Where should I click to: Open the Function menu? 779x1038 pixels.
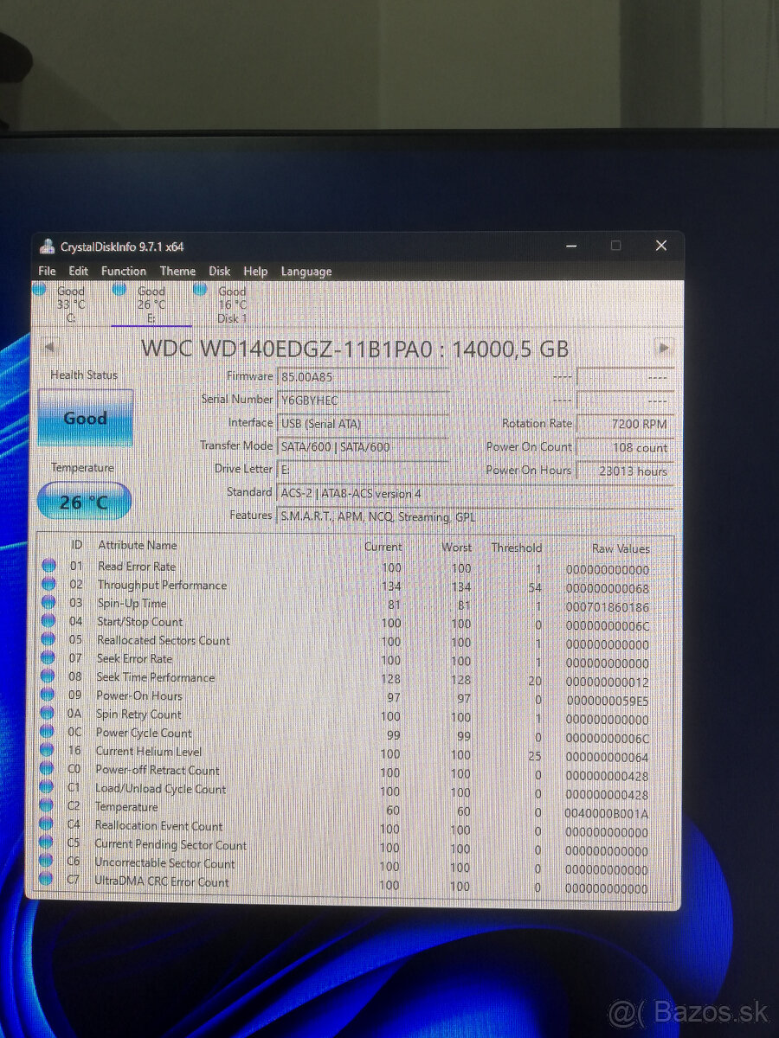tap(124, 271)
